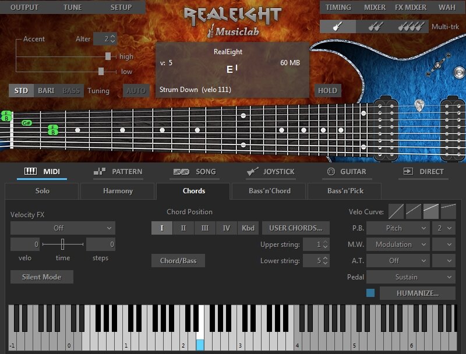
Task: Select chord position IV
Action: coord(227,228)
